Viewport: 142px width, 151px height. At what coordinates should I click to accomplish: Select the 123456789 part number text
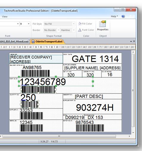(43, 82)
